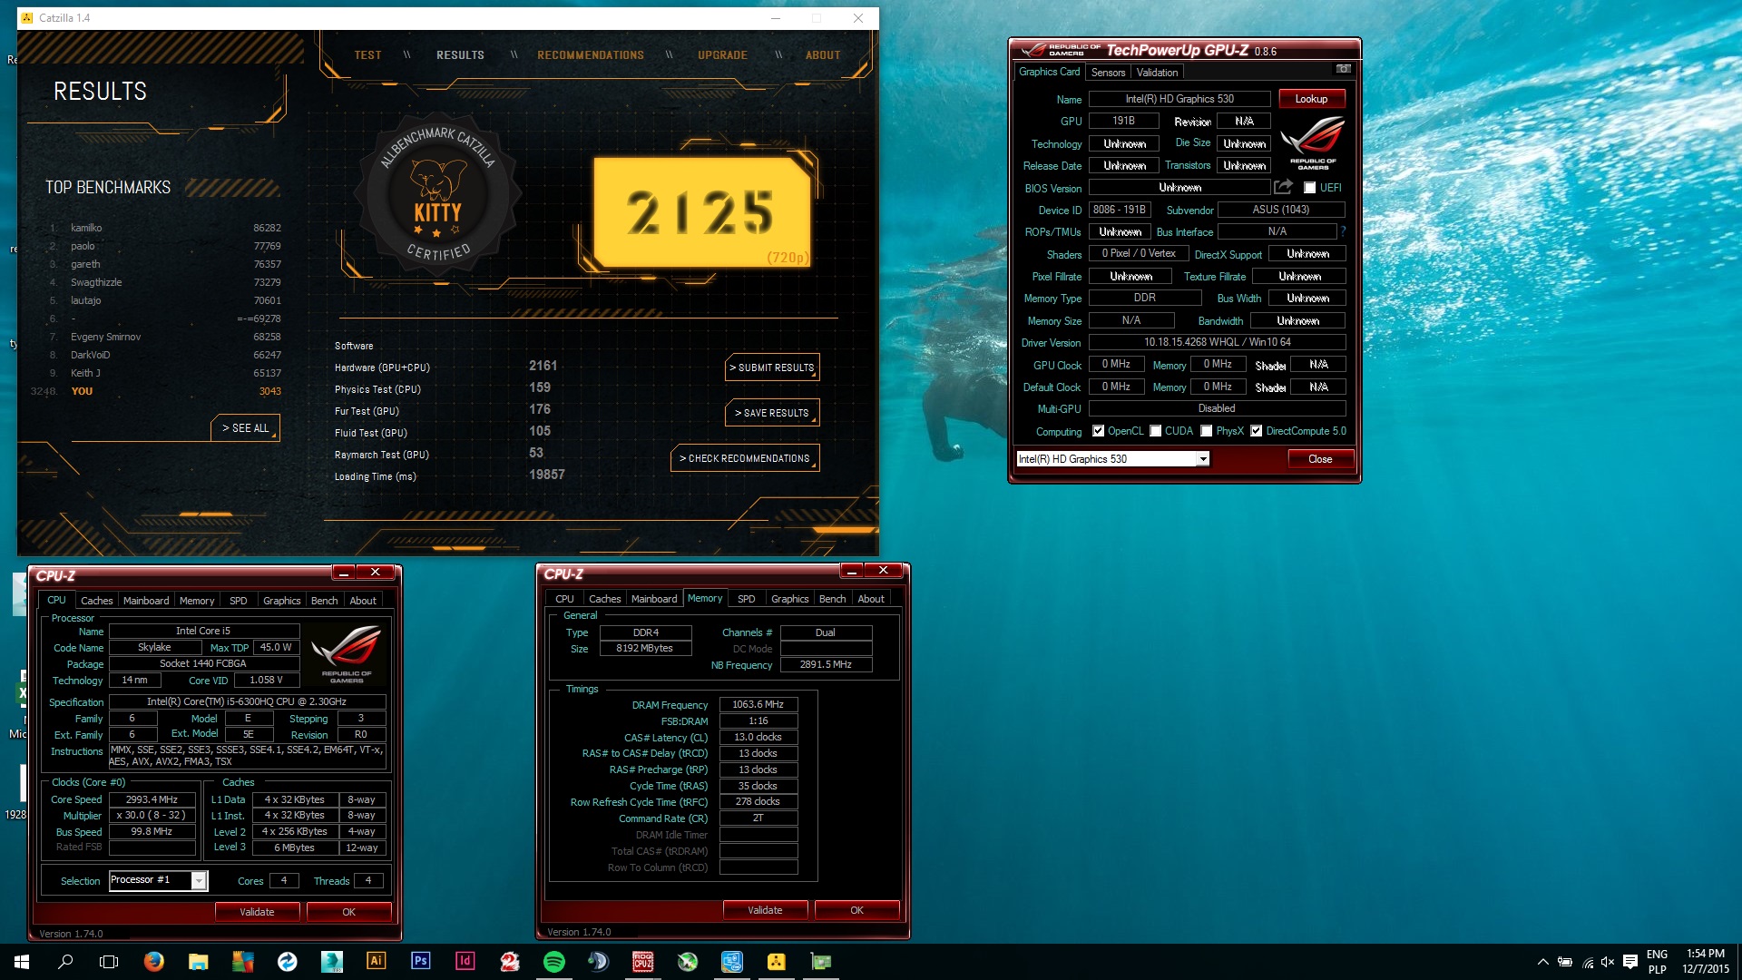1742x980 pixels.
Task: Click CHECK RECOMMENDATIONS button
Action: pyautogui.click(x=745, y=458)
